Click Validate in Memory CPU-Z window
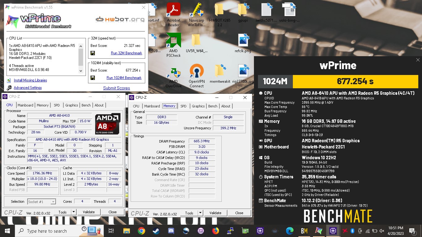Image resolution: width=422 pixels, height=237 pixels. coord(215,213)
